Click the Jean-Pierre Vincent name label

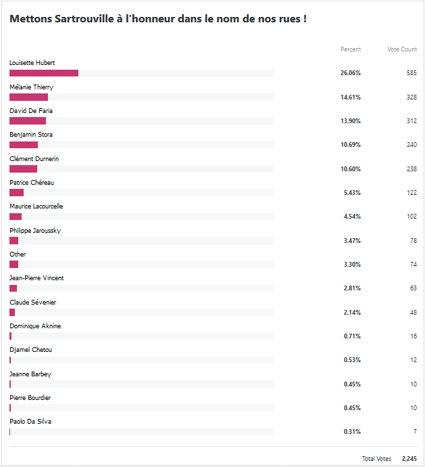pos(36,278)
